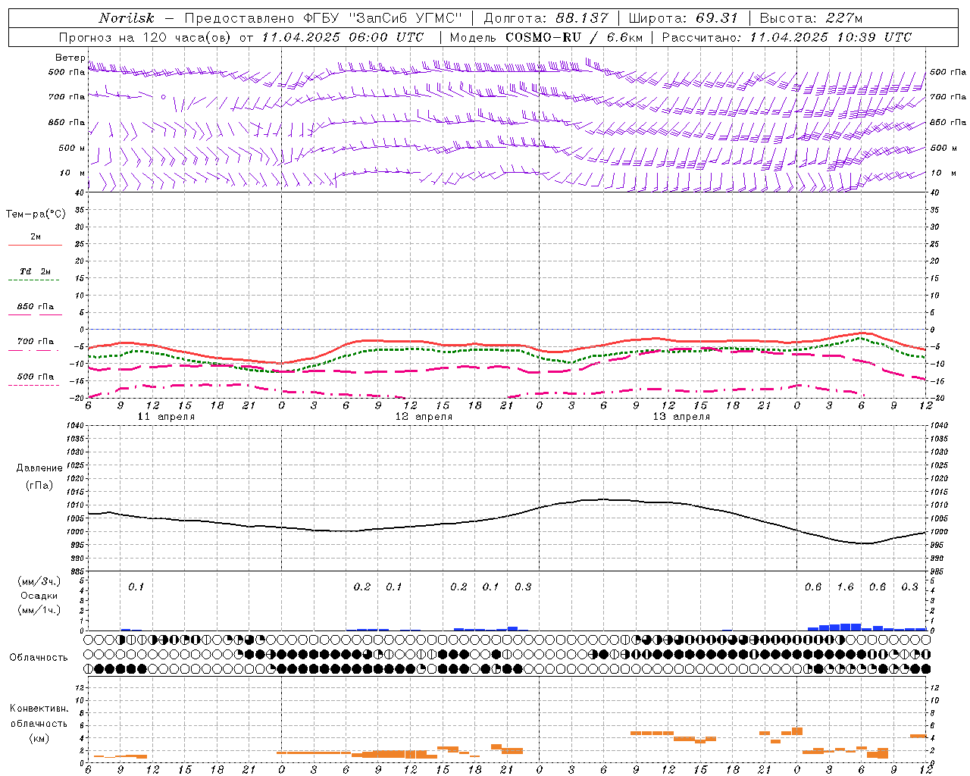Click the "Высота: 227м" header field
Viewport: 970px width, 776px height.
coord(811,18)
